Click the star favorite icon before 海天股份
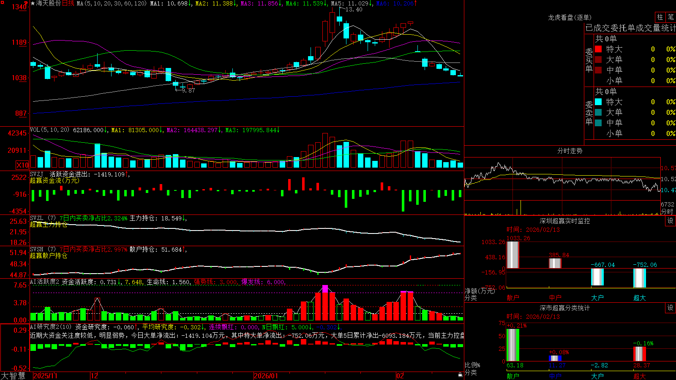Image resolution: width=676 pixels, height=380 pixels. (x=33, y=3)
